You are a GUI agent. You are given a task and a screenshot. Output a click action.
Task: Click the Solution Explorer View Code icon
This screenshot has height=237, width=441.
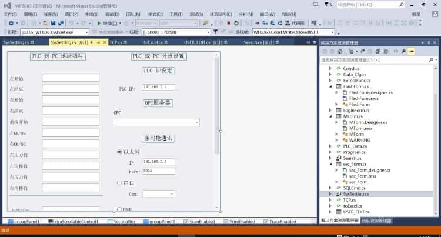[396, 51]
